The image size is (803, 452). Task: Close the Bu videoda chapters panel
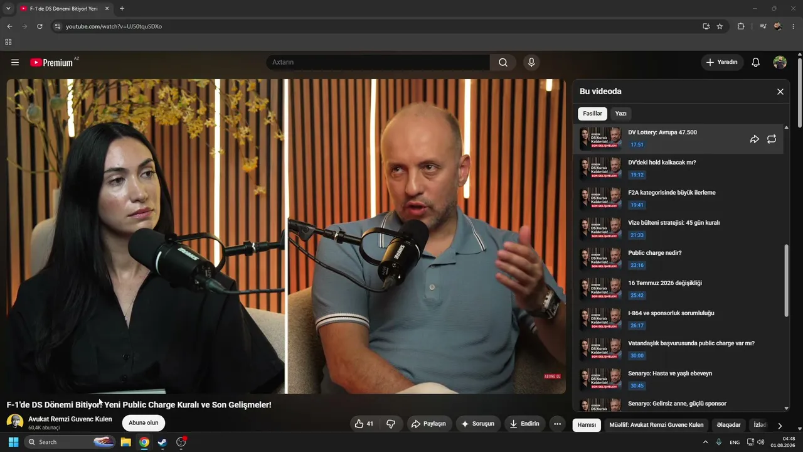[780, 92]
